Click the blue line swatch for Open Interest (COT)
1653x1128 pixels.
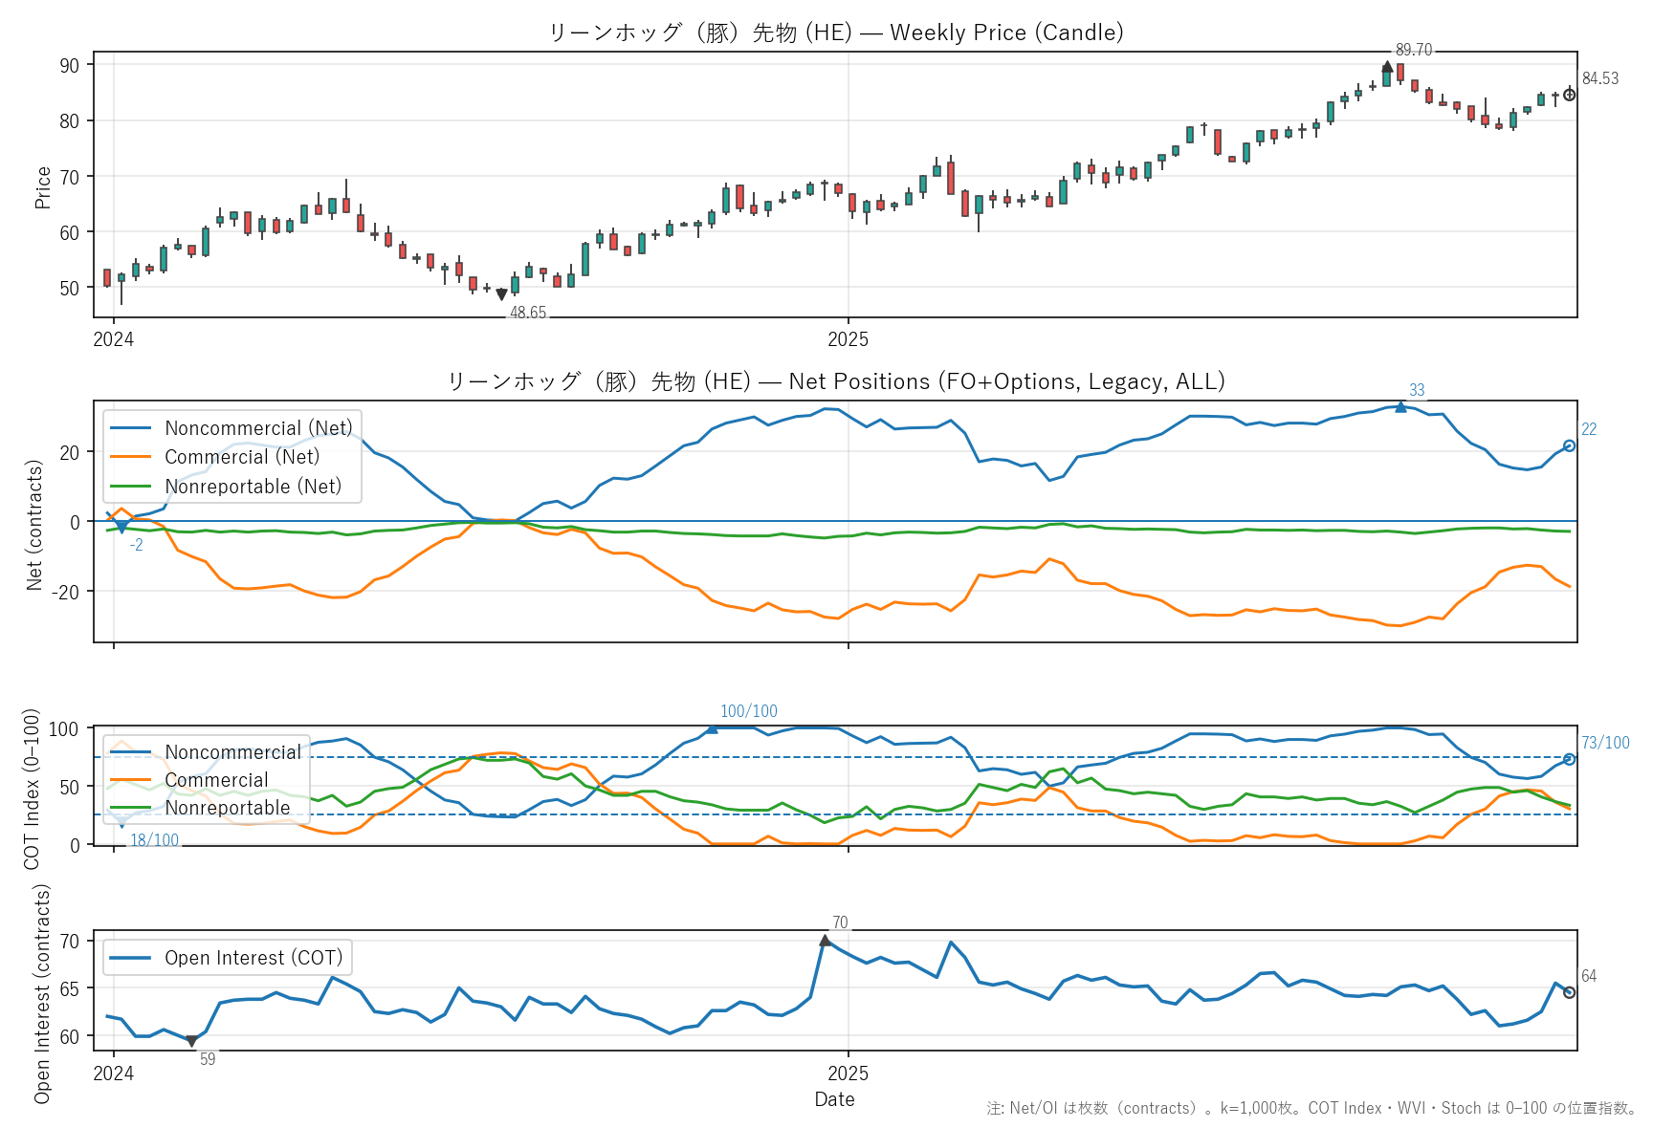pyautogui.click(x=130, y=958)
